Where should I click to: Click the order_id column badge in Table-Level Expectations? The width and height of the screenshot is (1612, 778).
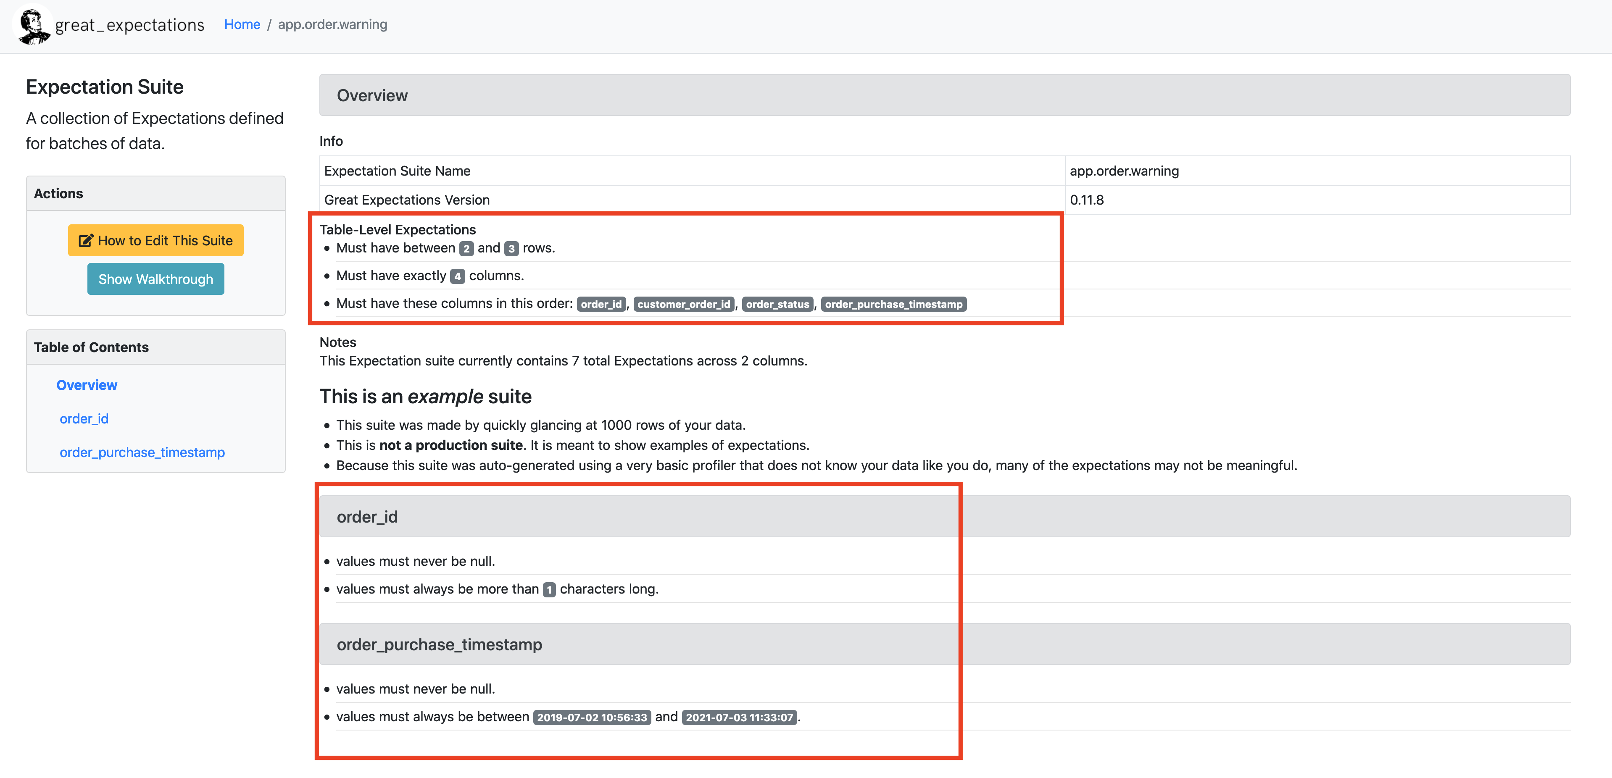tap(601, 305)
